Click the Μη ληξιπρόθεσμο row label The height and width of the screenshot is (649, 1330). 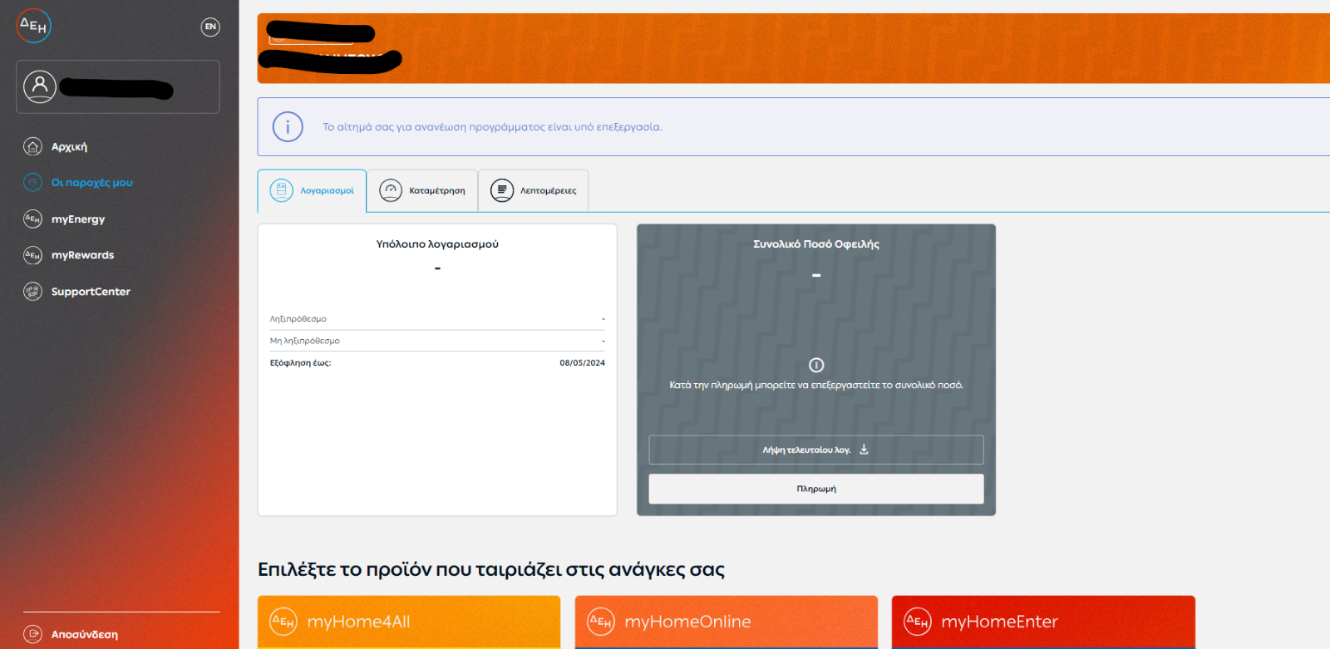pos(304,341)
